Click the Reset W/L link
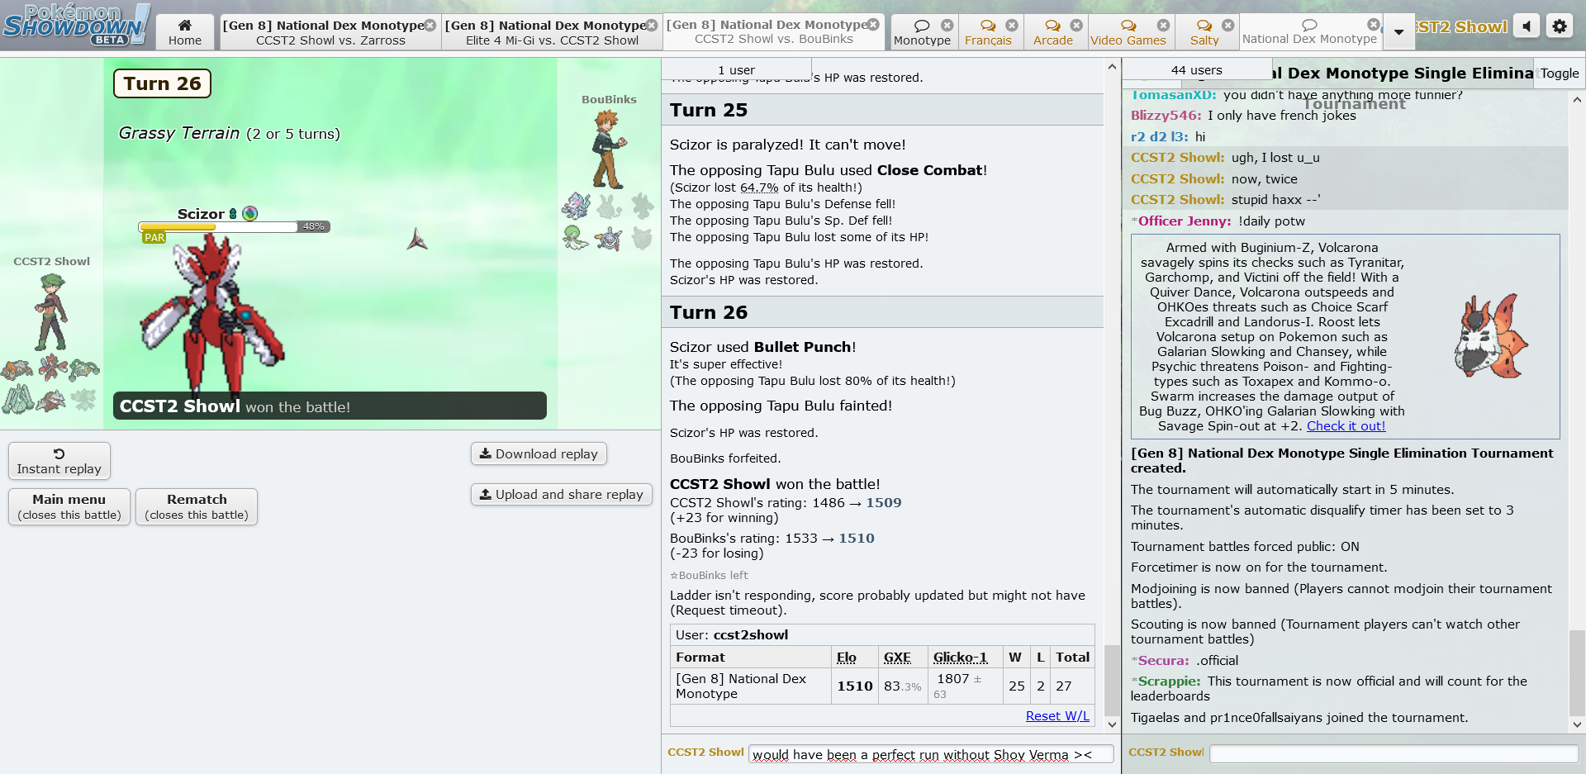Viewport: 1586px width, 774px height. pyautogui.click(x=1057, y=715)
